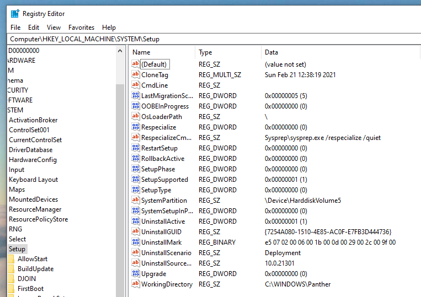Select the ActivationBroker key
This screenshot has width=421, height=297.
[33, 120]
